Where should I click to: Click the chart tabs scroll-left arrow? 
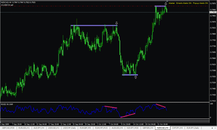click(212, 128)
